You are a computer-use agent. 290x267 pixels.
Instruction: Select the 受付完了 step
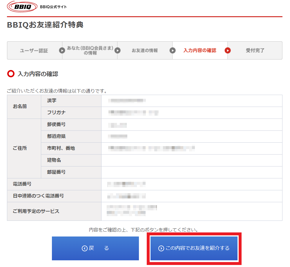click(255, 51)
